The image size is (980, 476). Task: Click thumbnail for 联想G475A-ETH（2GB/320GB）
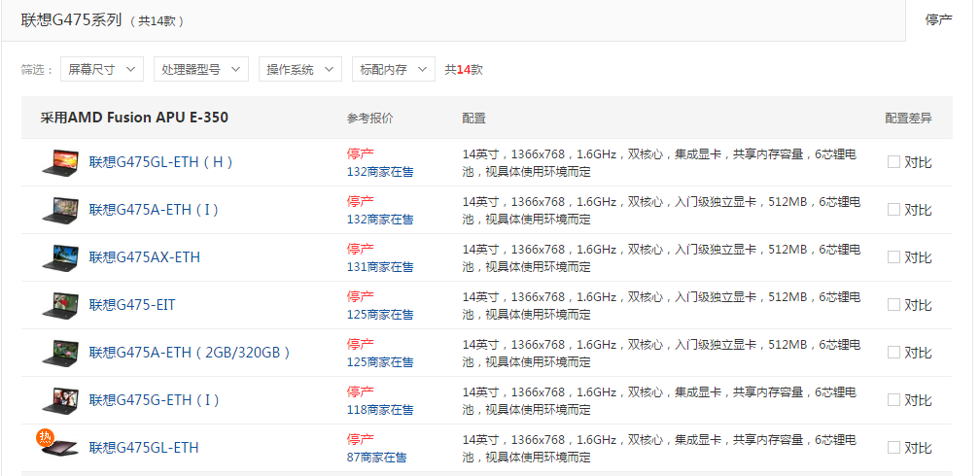pyautogui.click(x=60, y=353)
